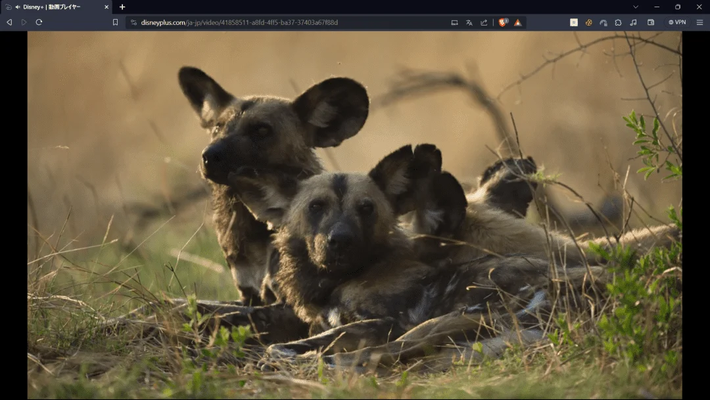The image size is (710, 400).
Task: Open the translate page icon
Action: [x=469, y=22]
